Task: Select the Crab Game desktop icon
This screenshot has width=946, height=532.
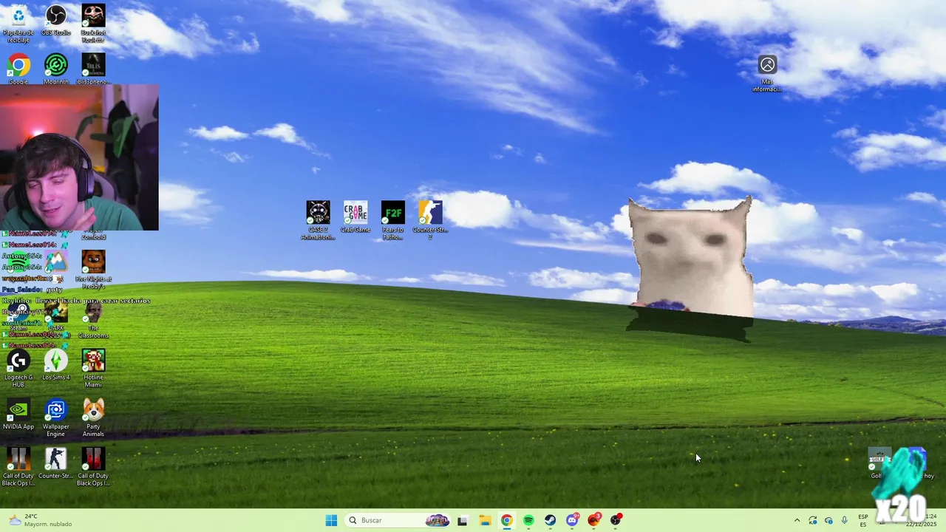Action: 355,217
